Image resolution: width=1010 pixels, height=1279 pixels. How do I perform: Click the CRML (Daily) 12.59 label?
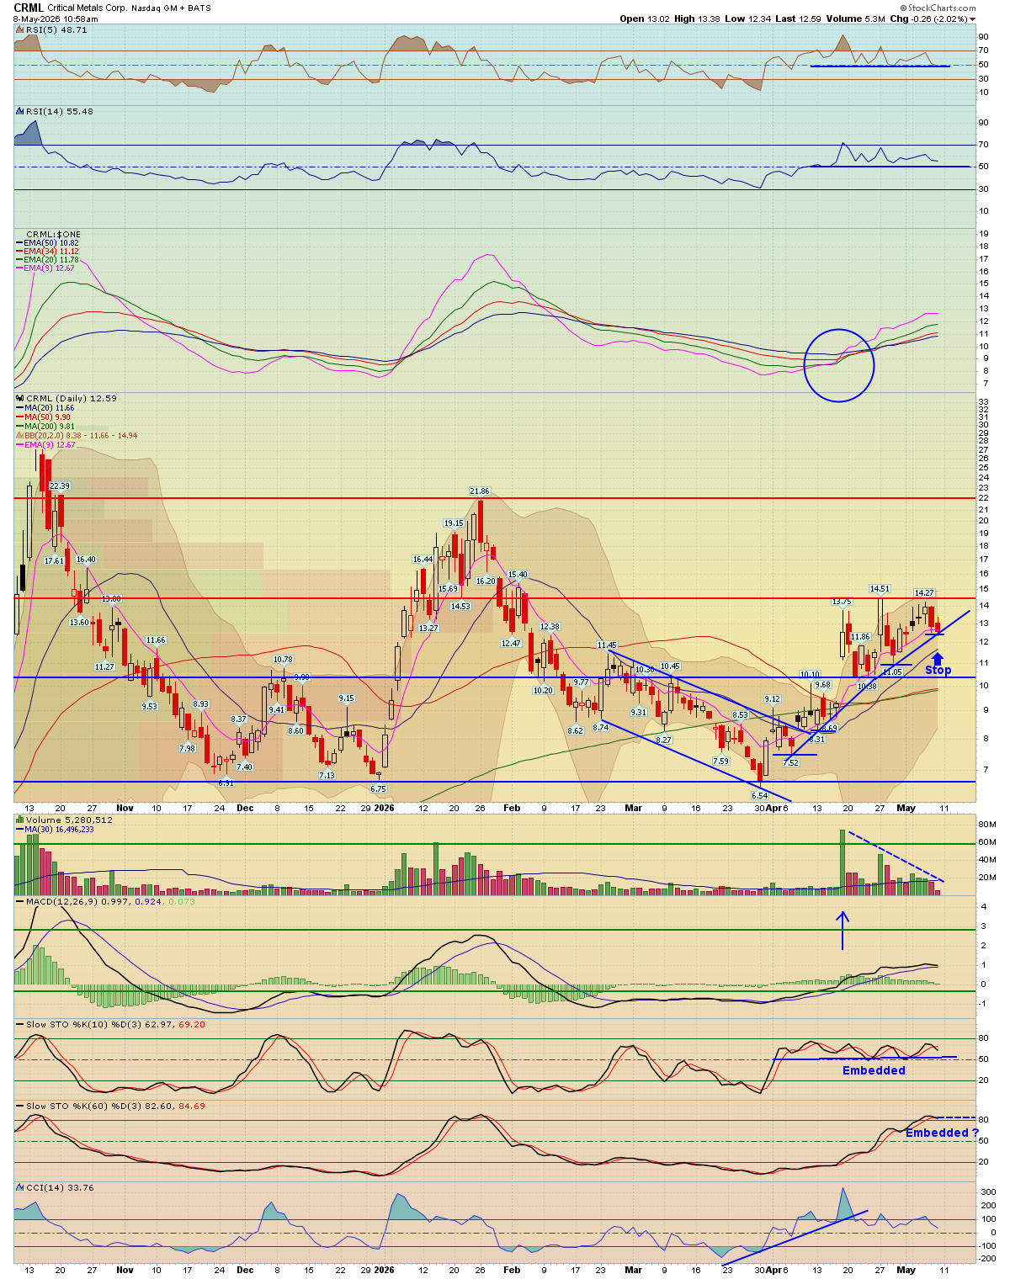coord(71,398)
